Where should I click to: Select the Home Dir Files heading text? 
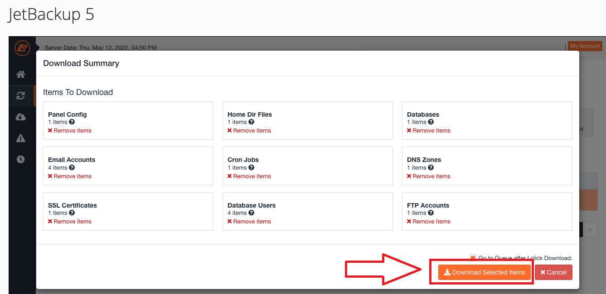[250, 114]
